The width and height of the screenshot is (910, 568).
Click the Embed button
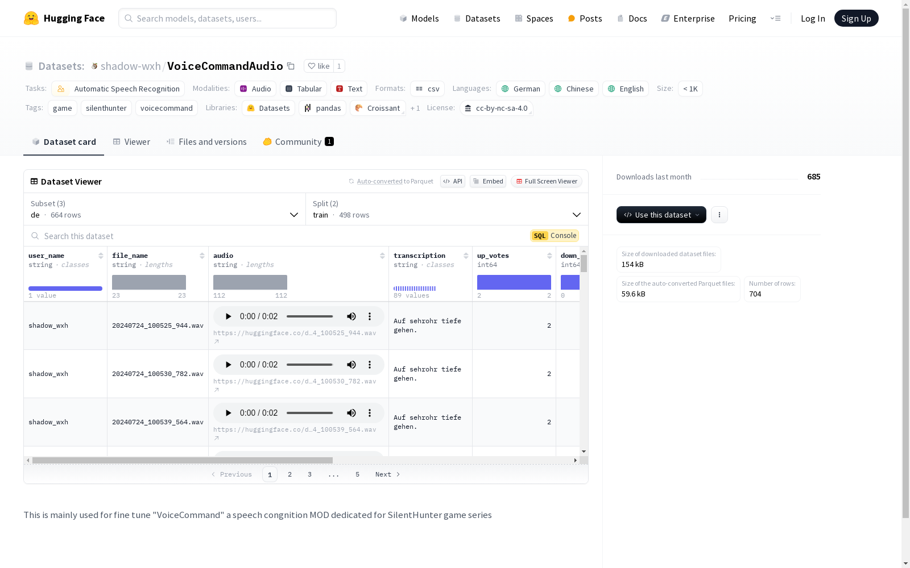pos(488,181)
